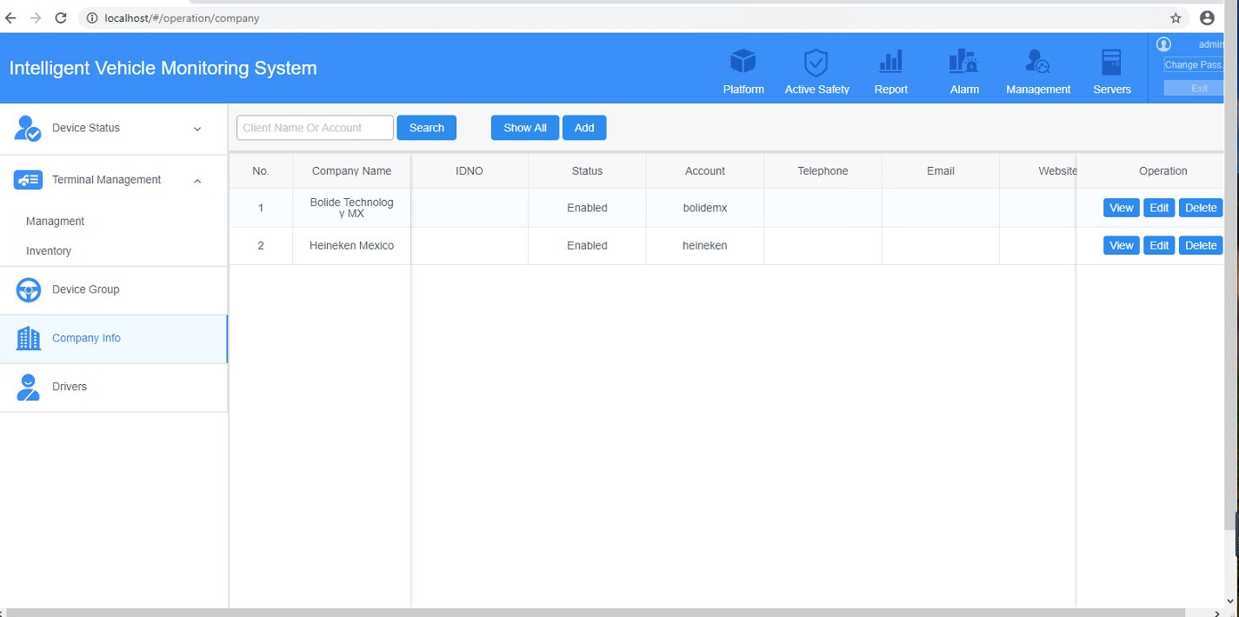Bookmark this page with the star icon

click(x=1176, y=17)
